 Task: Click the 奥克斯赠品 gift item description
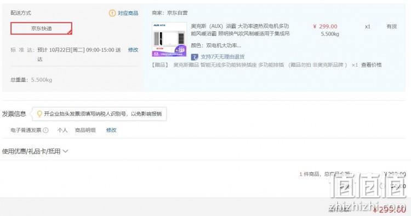[260, 65]
